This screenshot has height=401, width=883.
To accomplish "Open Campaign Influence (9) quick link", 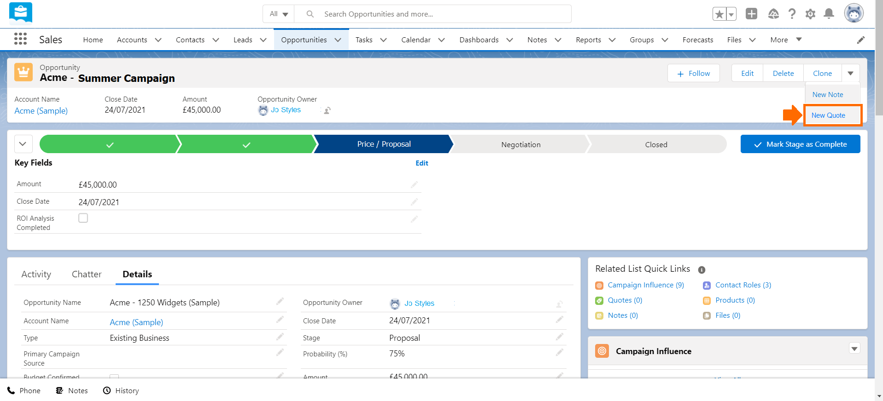I will (x=646, y=285).
